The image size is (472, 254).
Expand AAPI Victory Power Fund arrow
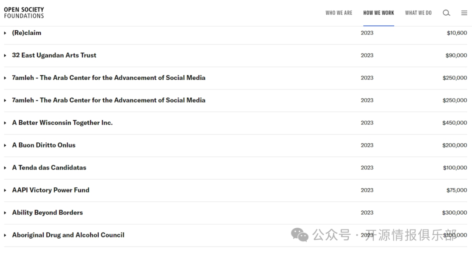(5, 190)
